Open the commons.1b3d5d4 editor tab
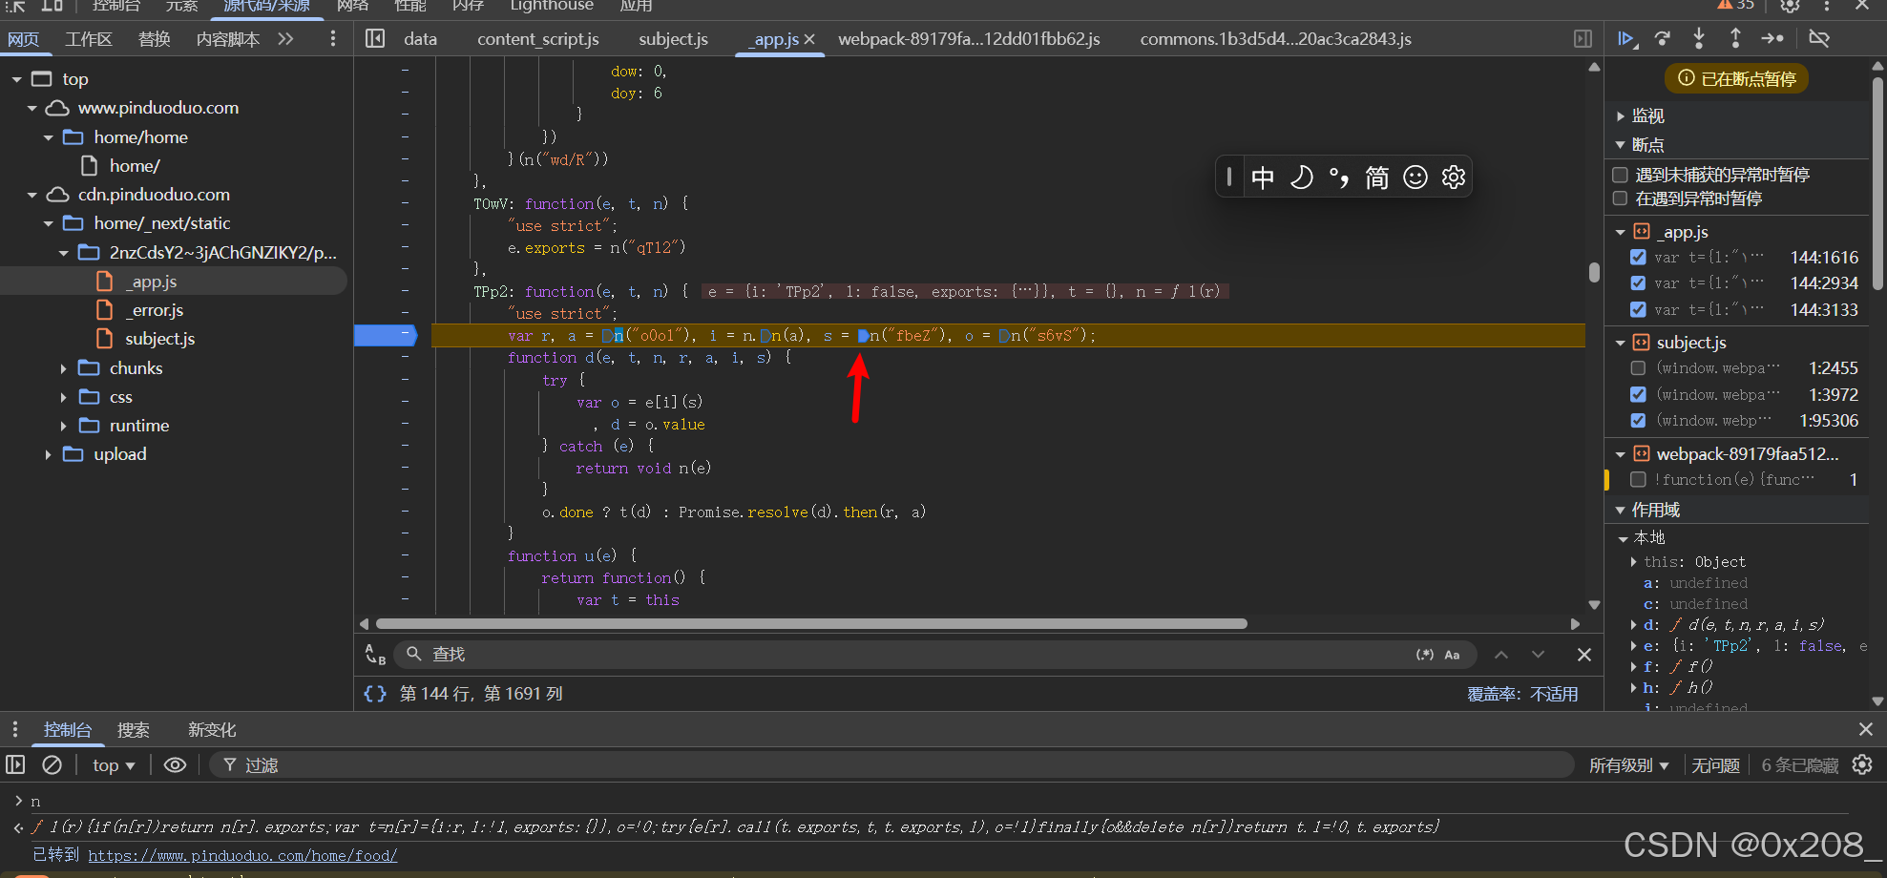 [1275, 39]
